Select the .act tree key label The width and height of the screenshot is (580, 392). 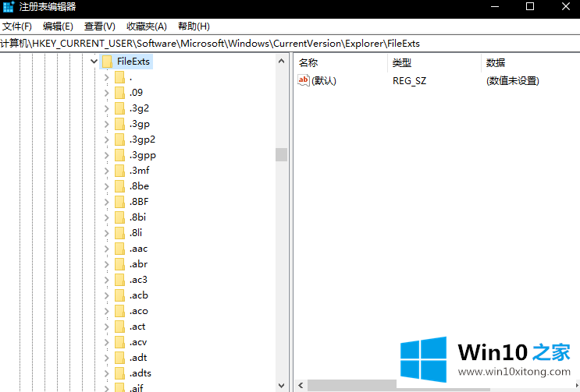click(137, 327)
